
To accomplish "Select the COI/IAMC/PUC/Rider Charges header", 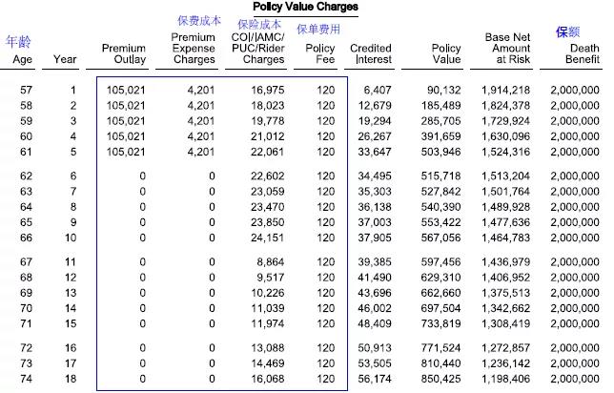I will pos(256,48).
